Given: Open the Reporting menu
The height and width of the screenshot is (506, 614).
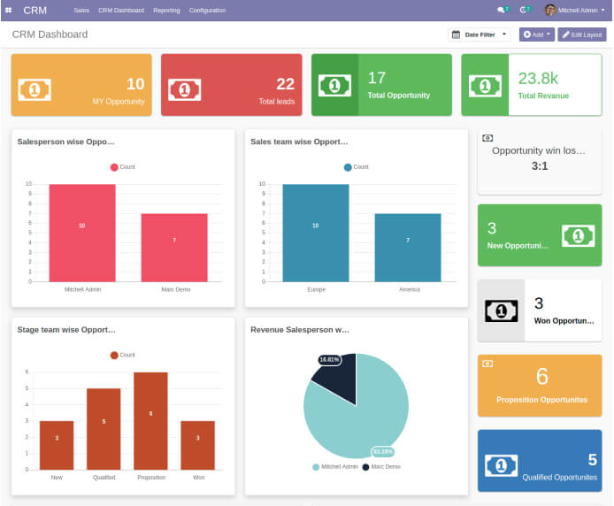Looking at the screenshot, I should (x=165, y=11).
